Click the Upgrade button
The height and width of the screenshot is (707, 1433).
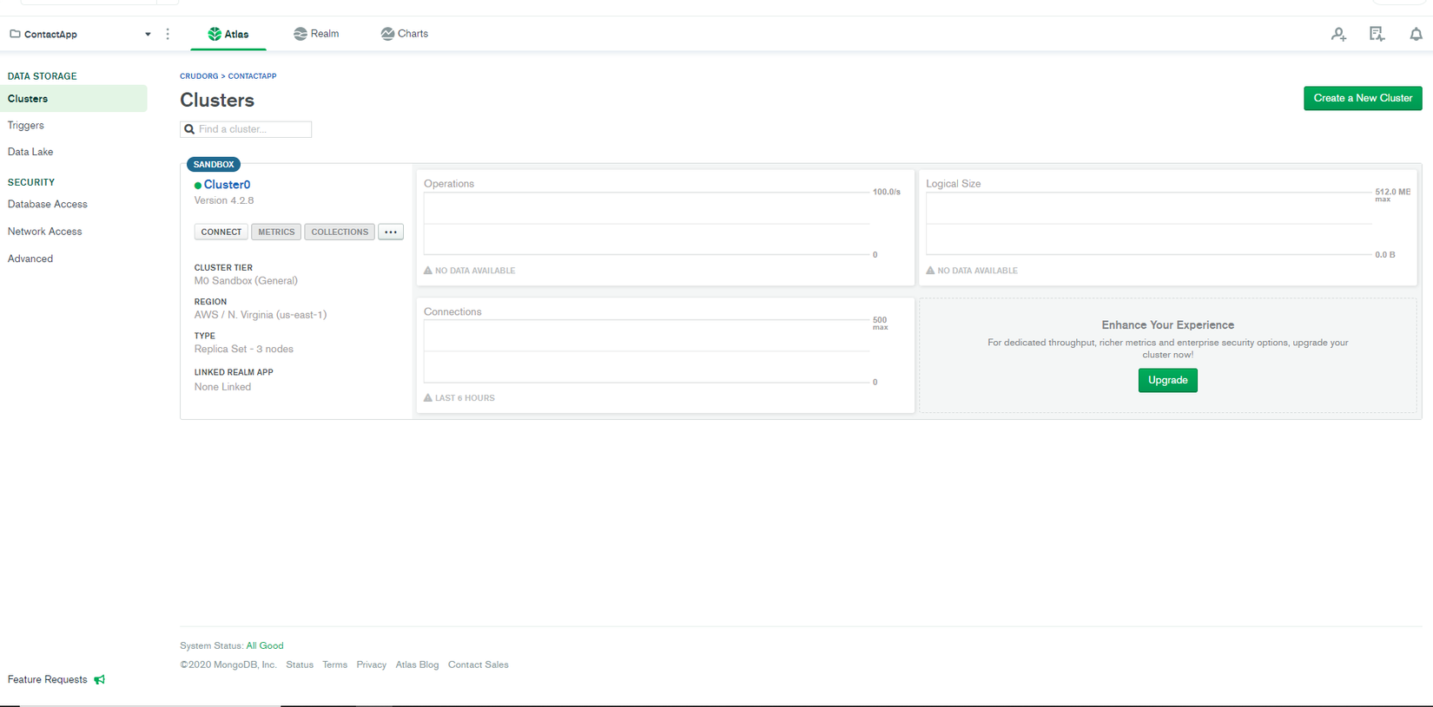(1168, 380)
